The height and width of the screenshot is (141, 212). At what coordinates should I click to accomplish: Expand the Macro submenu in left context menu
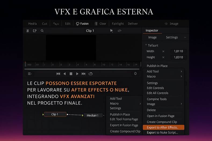point(125,103)
